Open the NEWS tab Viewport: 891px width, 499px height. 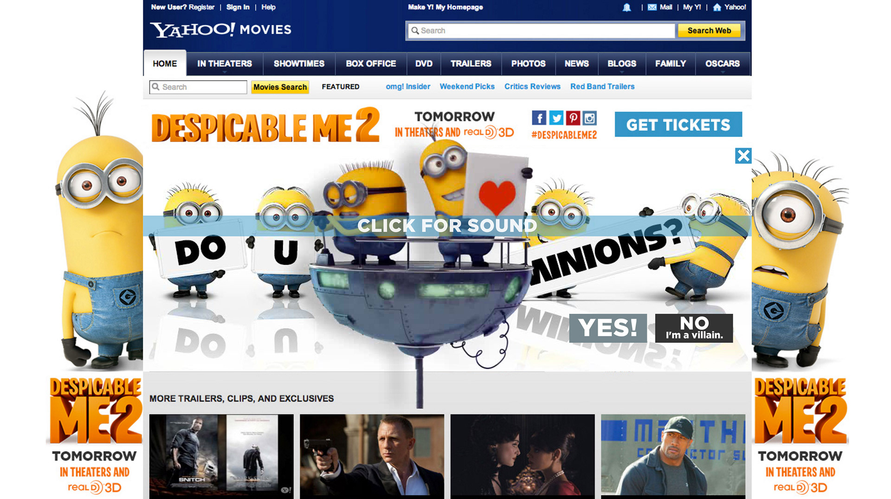(x=577, y=64)
